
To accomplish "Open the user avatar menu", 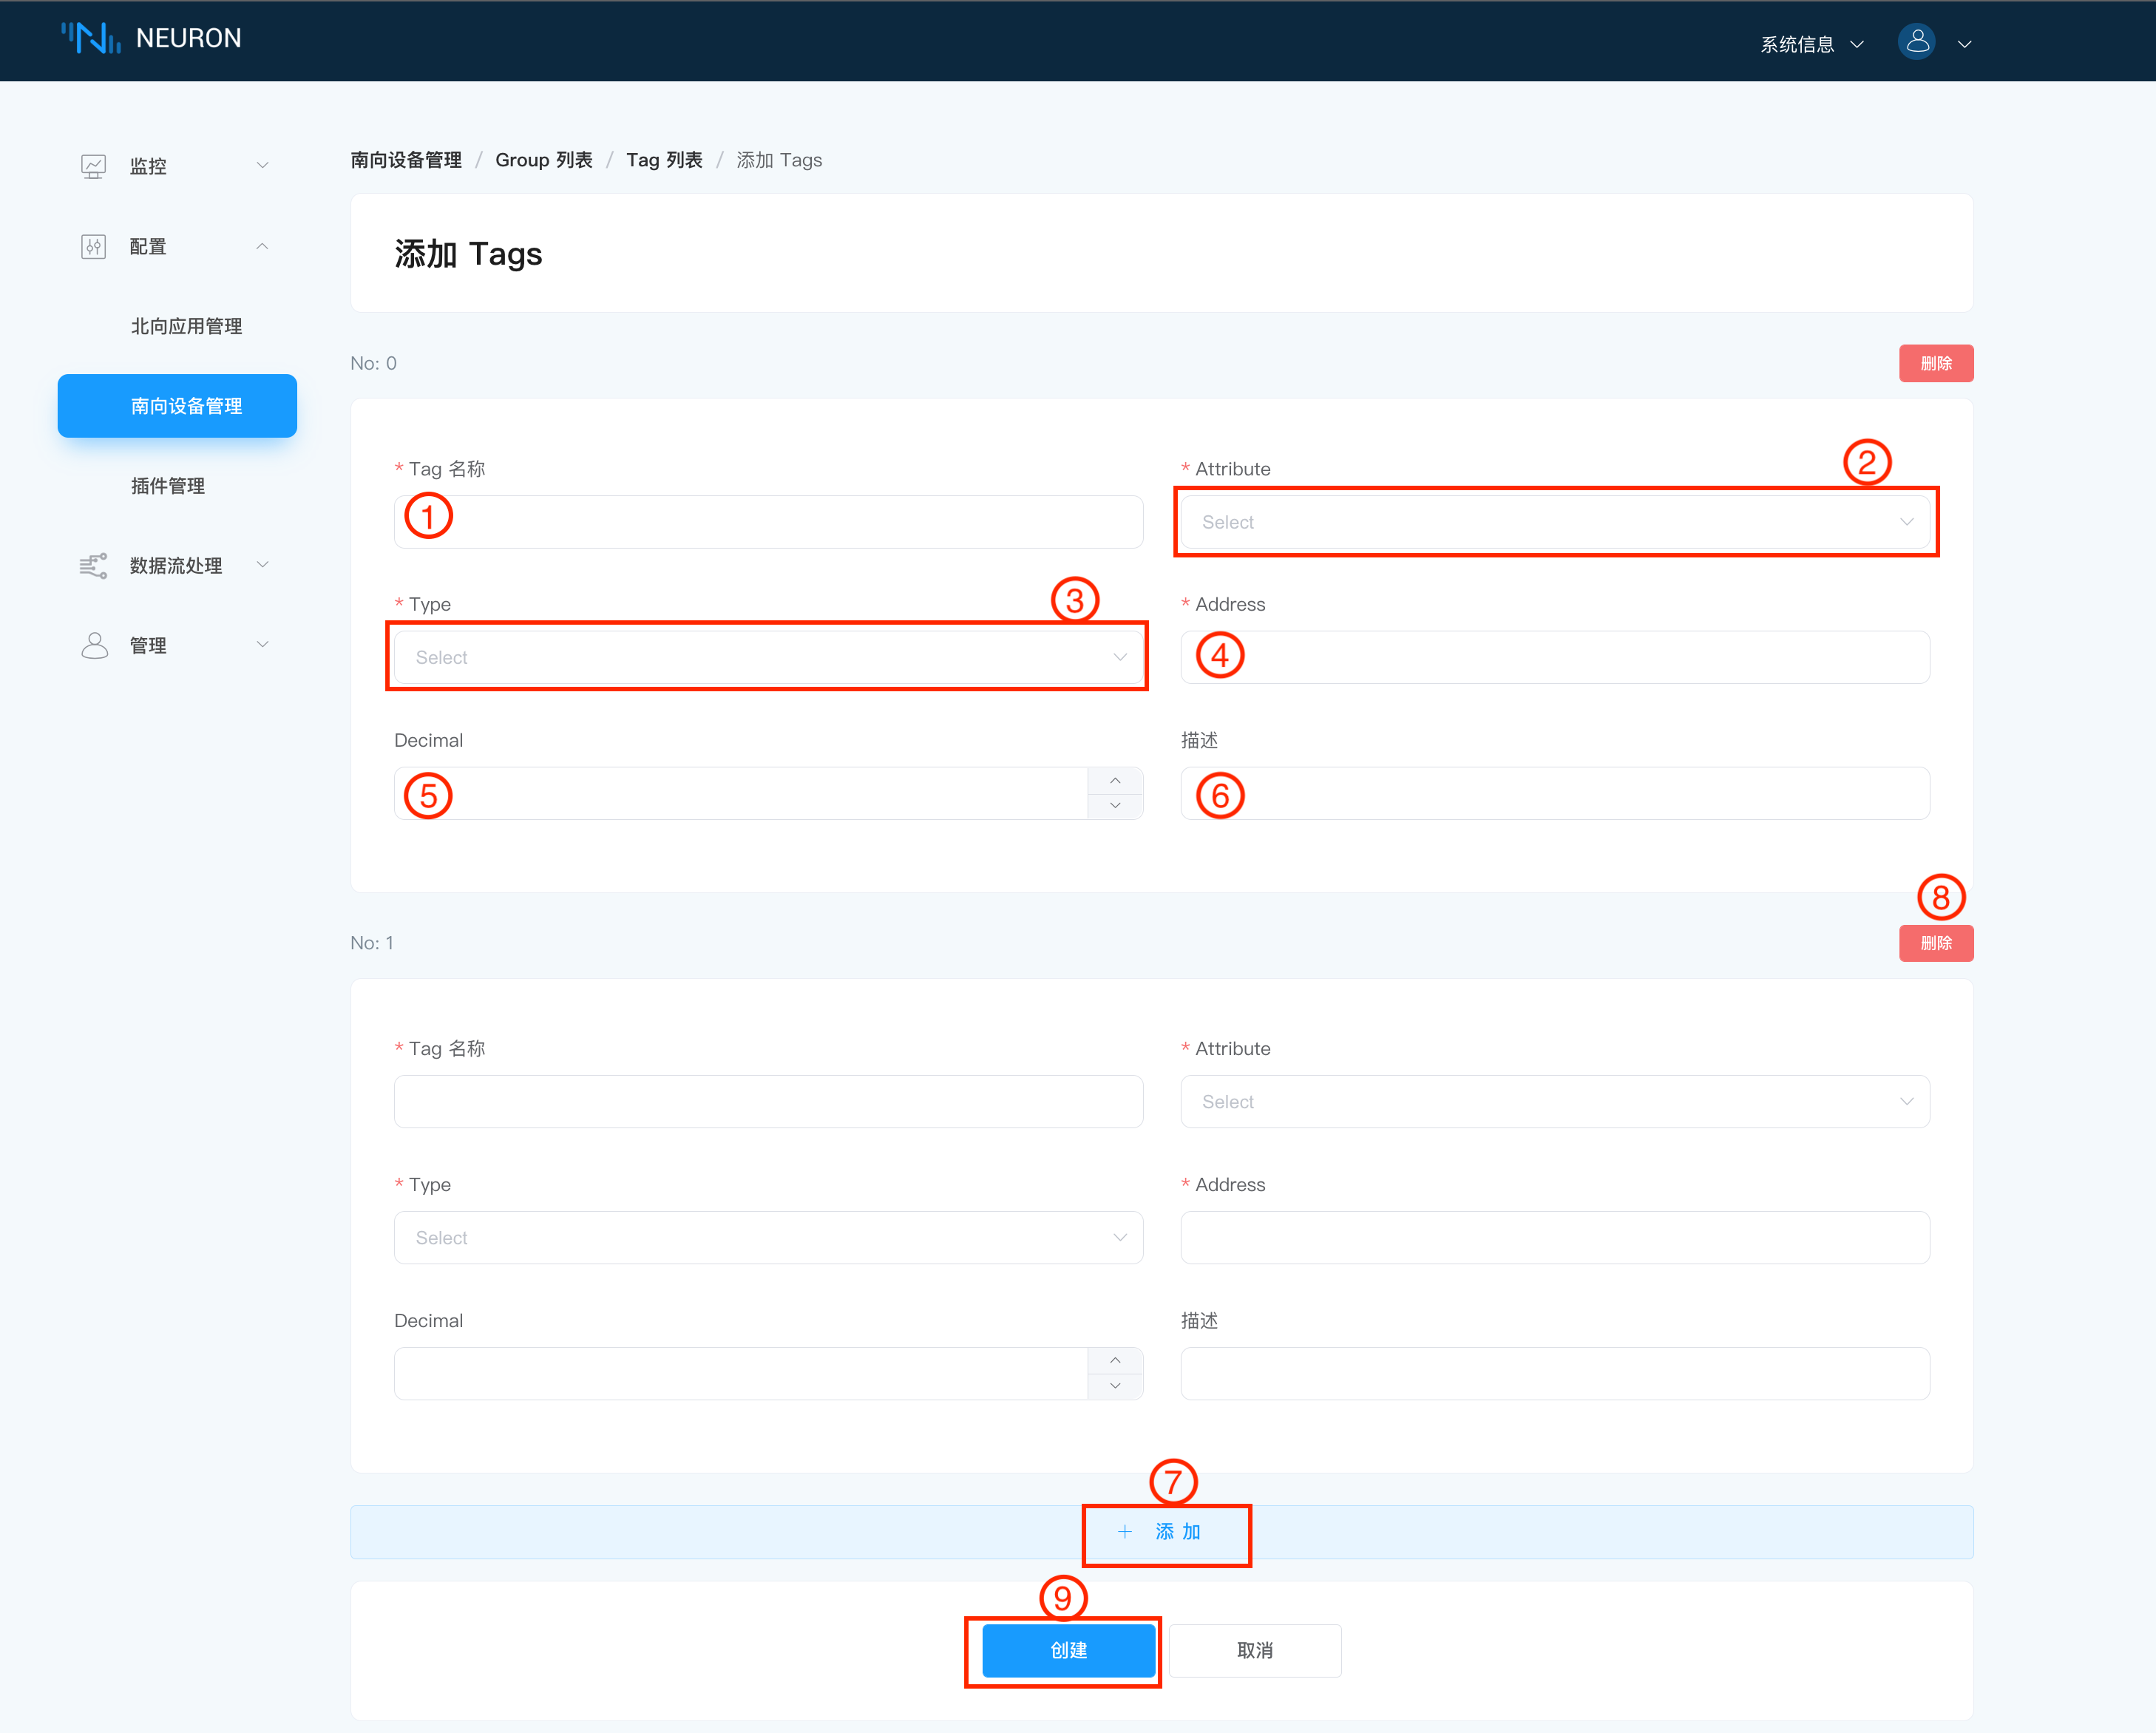I will [x=1916, y=42].
